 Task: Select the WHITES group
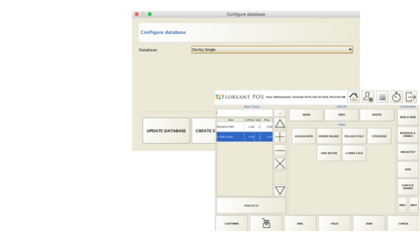pos(377,115)
